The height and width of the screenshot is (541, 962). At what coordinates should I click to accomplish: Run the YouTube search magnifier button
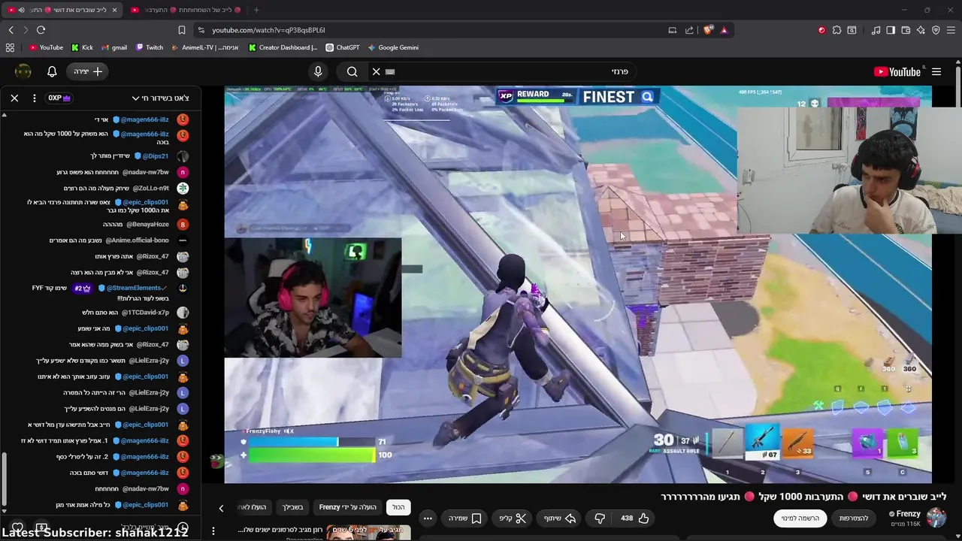(352, 71)
